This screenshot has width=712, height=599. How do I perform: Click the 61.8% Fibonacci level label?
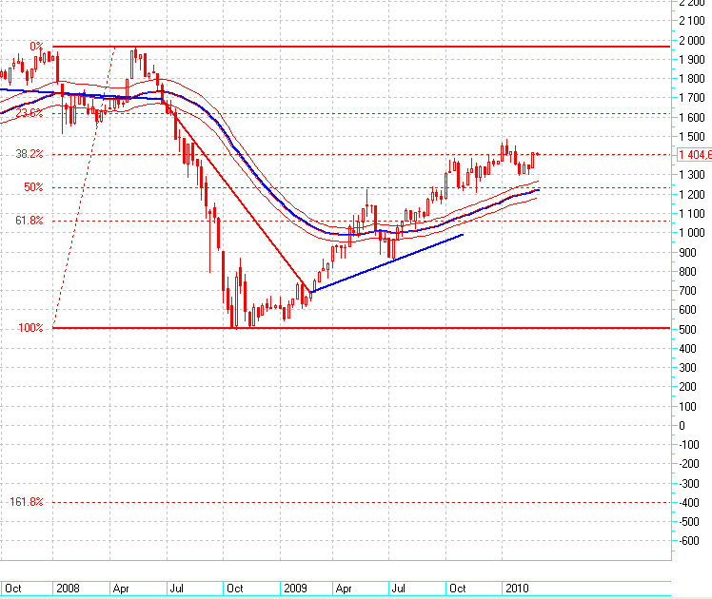[30, 221]
